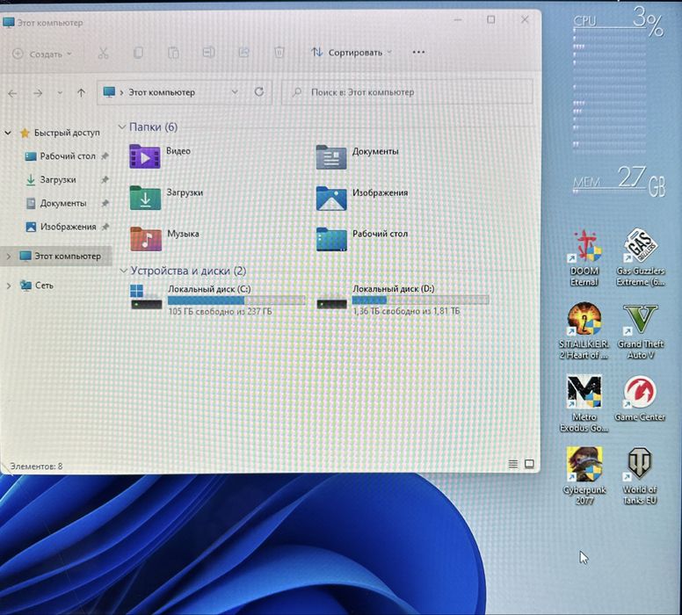
Task: Collapse the Быстрый доступ tree node
Action: pyautogui.click(x=8, y=133)
